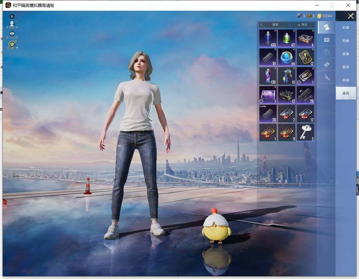The width and height of the screenshot is (359, 279).
Task: Select the ticket sub-category icon tab
Action: [x=327, y=65]
